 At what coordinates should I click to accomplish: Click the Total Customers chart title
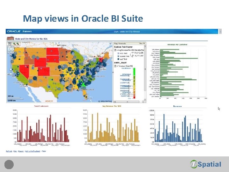(x=41, y=106)
